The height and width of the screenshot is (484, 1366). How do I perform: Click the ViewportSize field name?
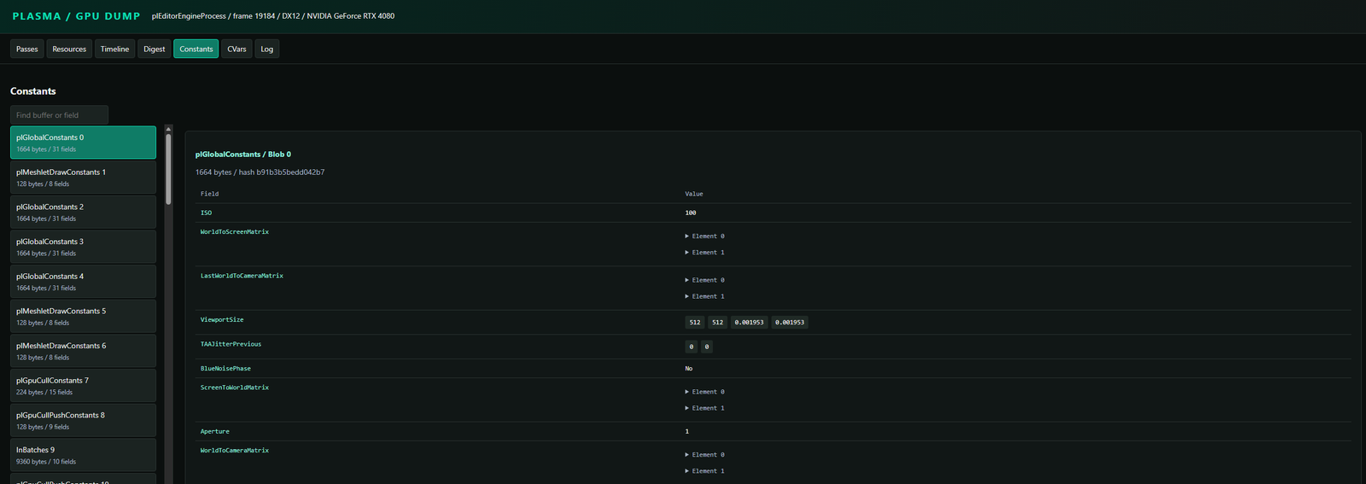click(x=222, y=319)
